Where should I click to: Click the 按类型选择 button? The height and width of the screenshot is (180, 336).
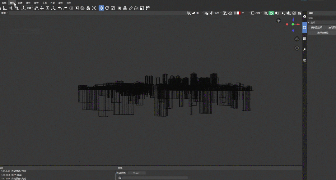coord(316,28)
